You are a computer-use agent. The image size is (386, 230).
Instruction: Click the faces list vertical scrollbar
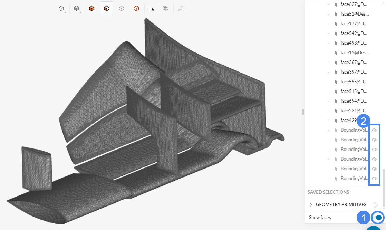click(384, 183)
